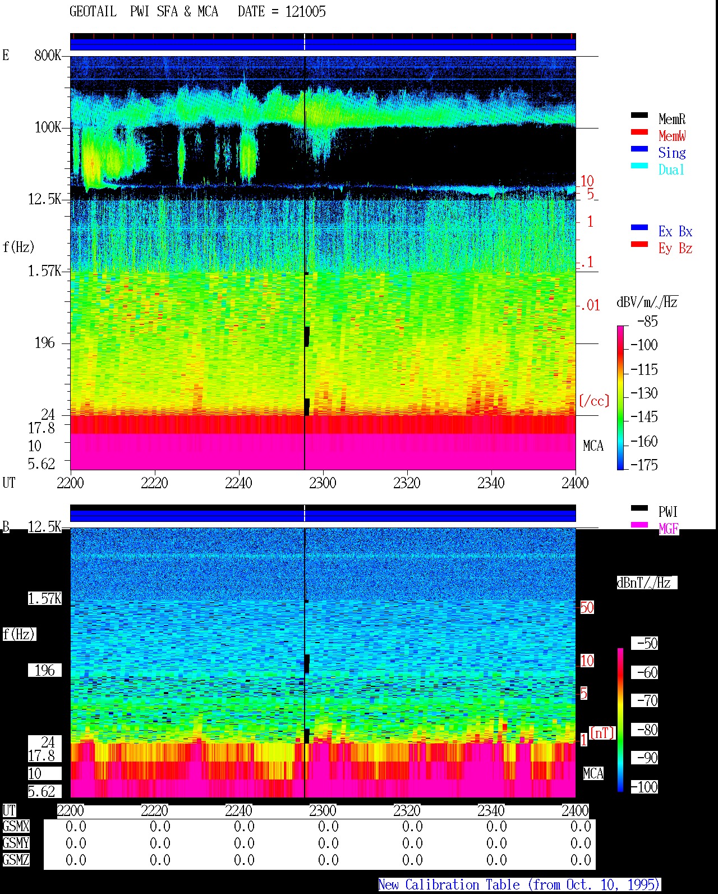Click the 800K frequency label on the E axis

tap(48, 56)
